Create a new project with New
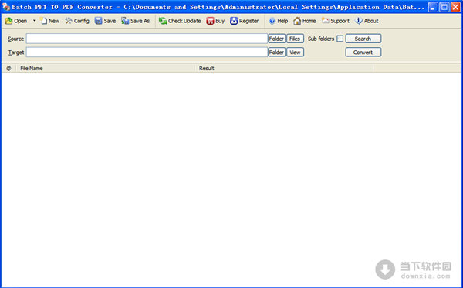463x288 pixels. click(x=49, y=21)
